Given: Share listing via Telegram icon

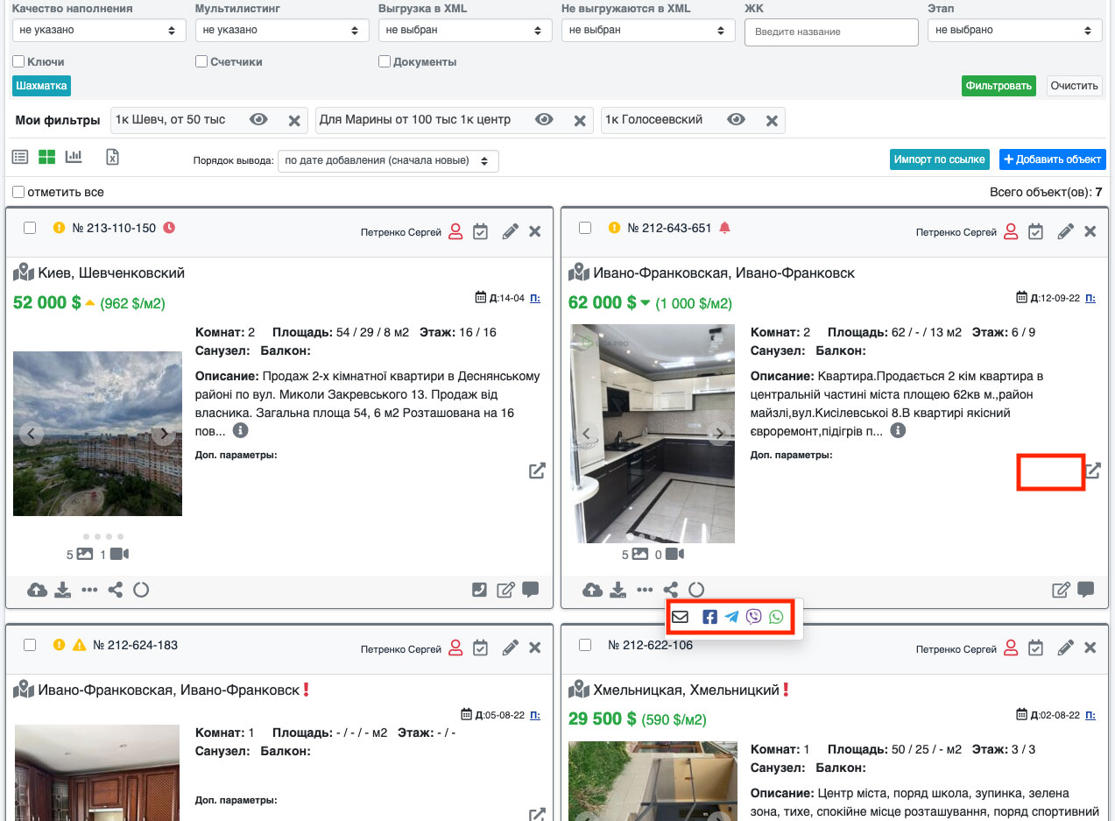Looking at the screenshot, I should tap(731, 617).
